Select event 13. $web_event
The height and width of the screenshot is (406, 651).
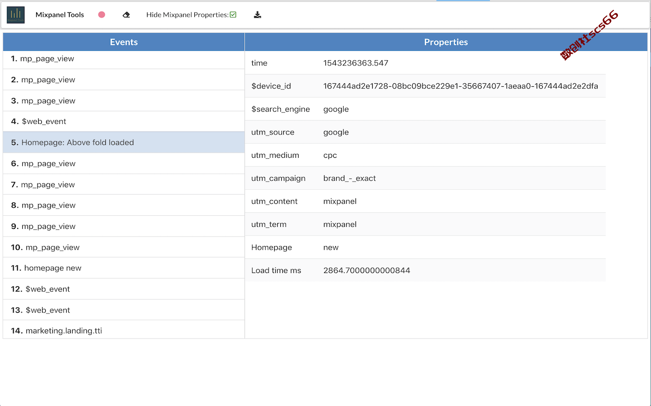click(x=124, y=310)
